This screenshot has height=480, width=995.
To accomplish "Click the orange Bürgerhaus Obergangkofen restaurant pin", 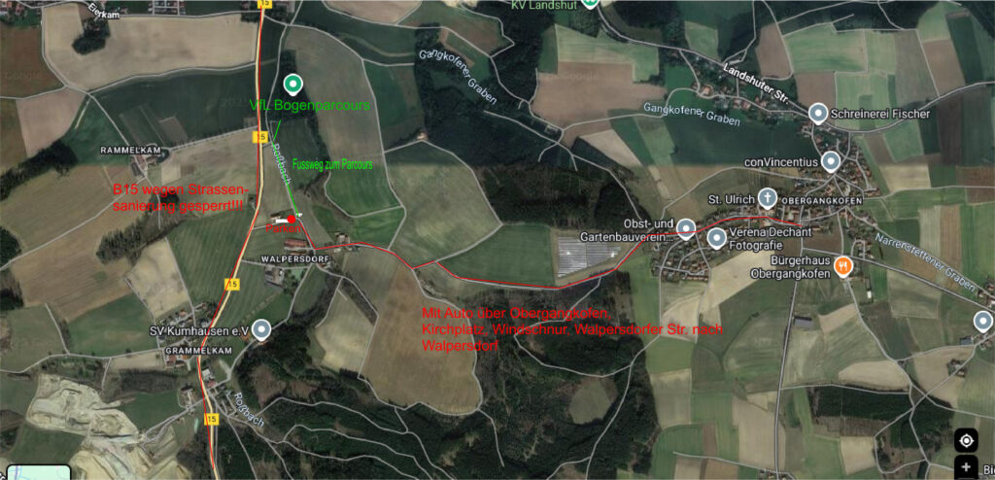I will click(x=843, y=266).
